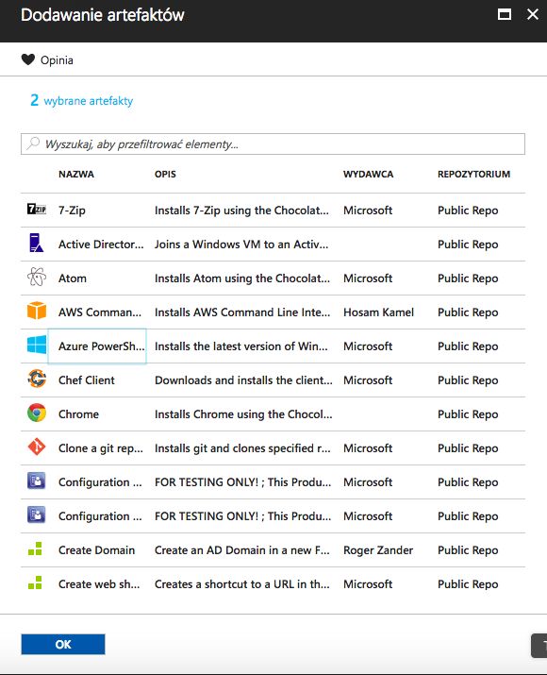Screen dimensions: 547x675
Task: Click the Windows logo for Azure PowerShell
Action: pyautogui.click(x=37, y=345)
